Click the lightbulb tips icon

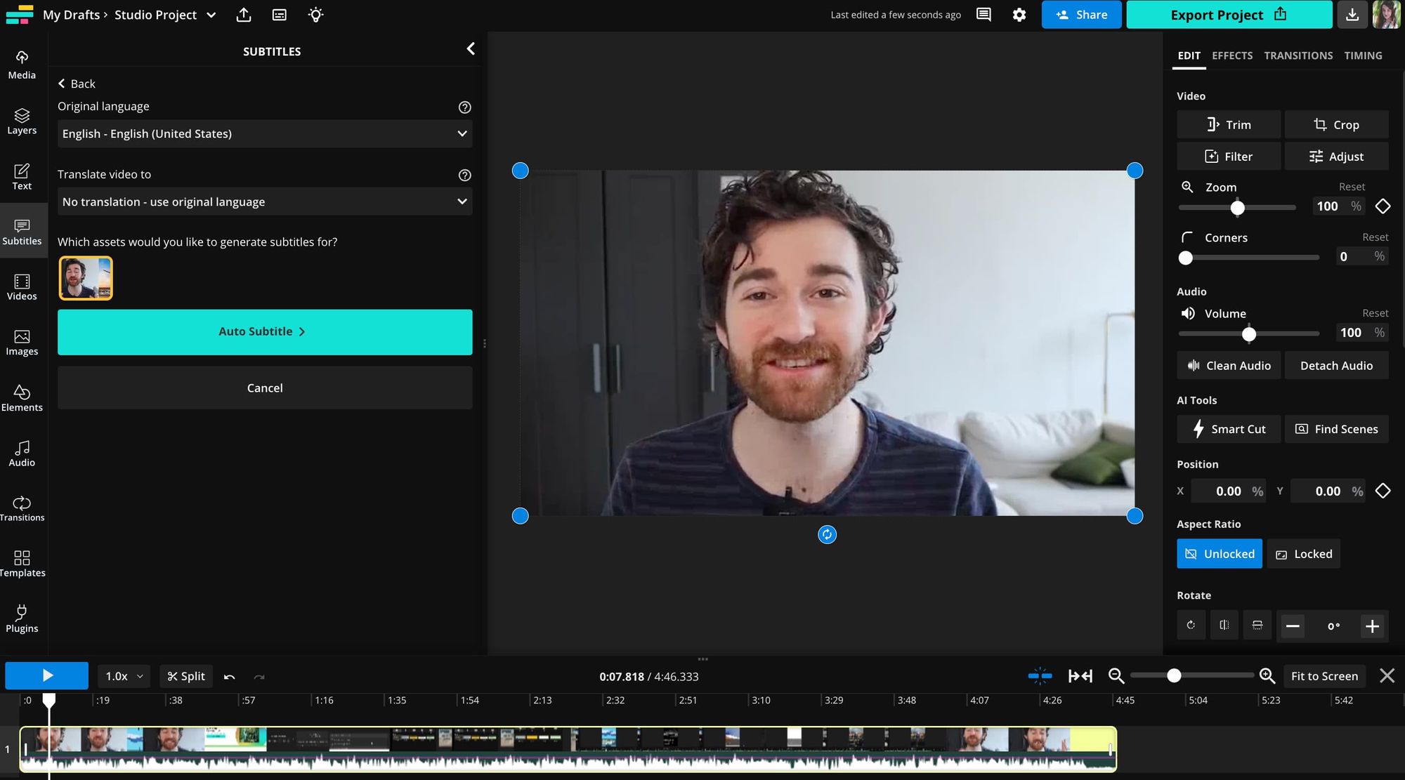pyautogui.click(x=315, y=15)
